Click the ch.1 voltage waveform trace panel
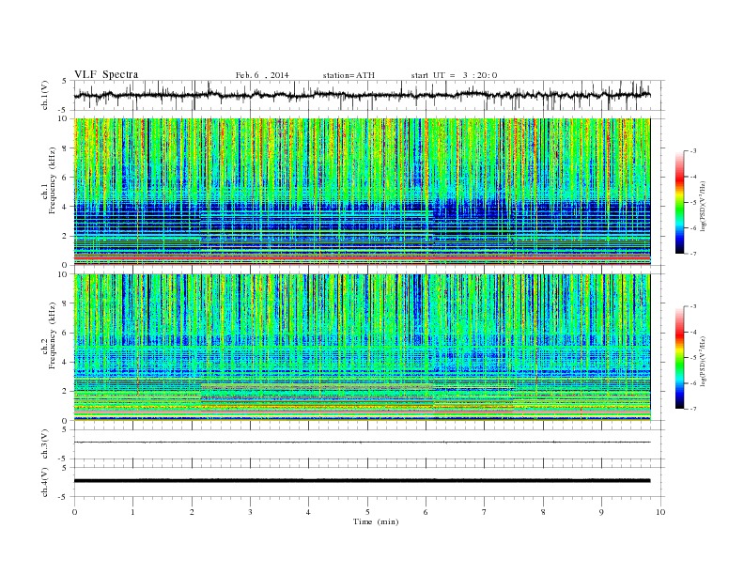 (x=369, y=95)
